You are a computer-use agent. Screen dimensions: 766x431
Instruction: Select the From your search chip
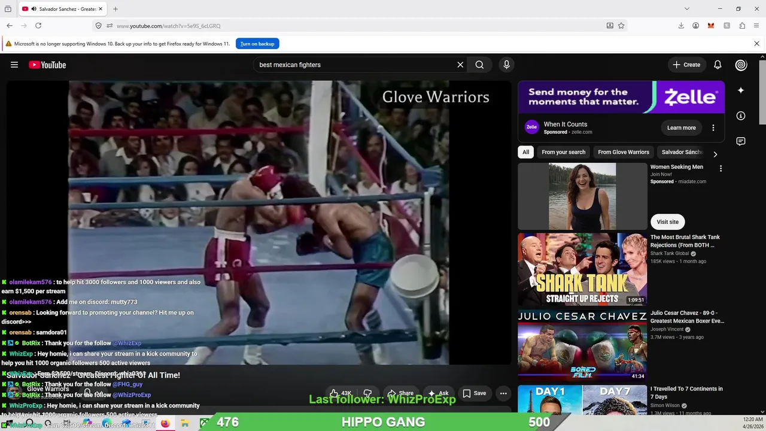click(563, 152)
